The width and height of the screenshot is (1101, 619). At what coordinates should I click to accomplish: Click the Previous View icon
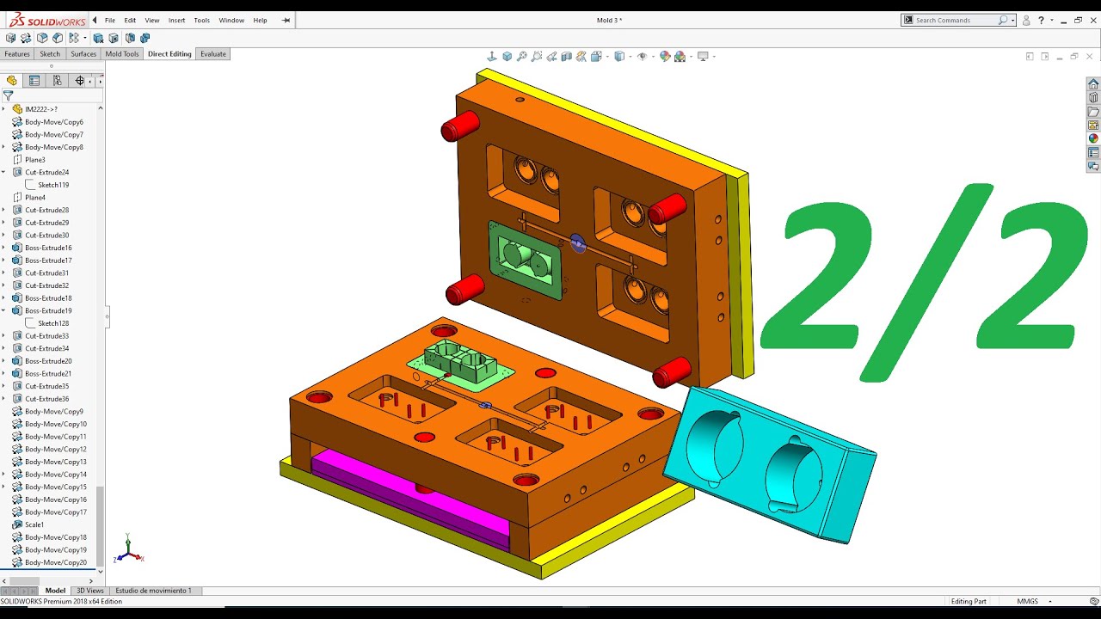tap(551, 57)
